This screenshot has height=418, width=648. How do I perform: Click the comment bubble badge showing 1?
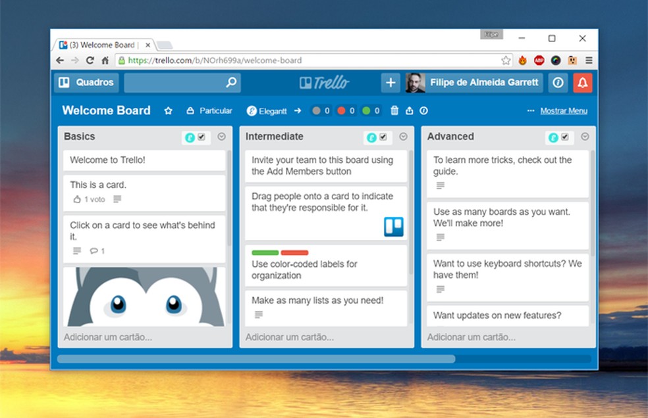tap(97, 251)
